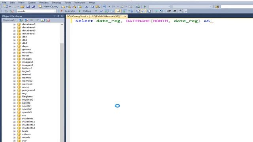
Task: Start the Debug button
Action: point(85,11)
